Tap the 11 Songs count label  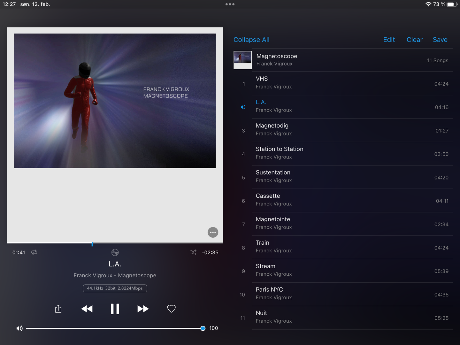tap(438, 60)
